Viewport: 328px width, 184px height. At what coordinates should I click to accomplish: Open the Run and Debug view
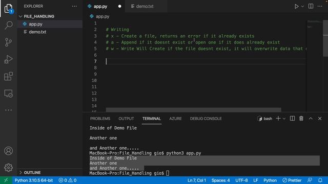[x=8, y=59]
